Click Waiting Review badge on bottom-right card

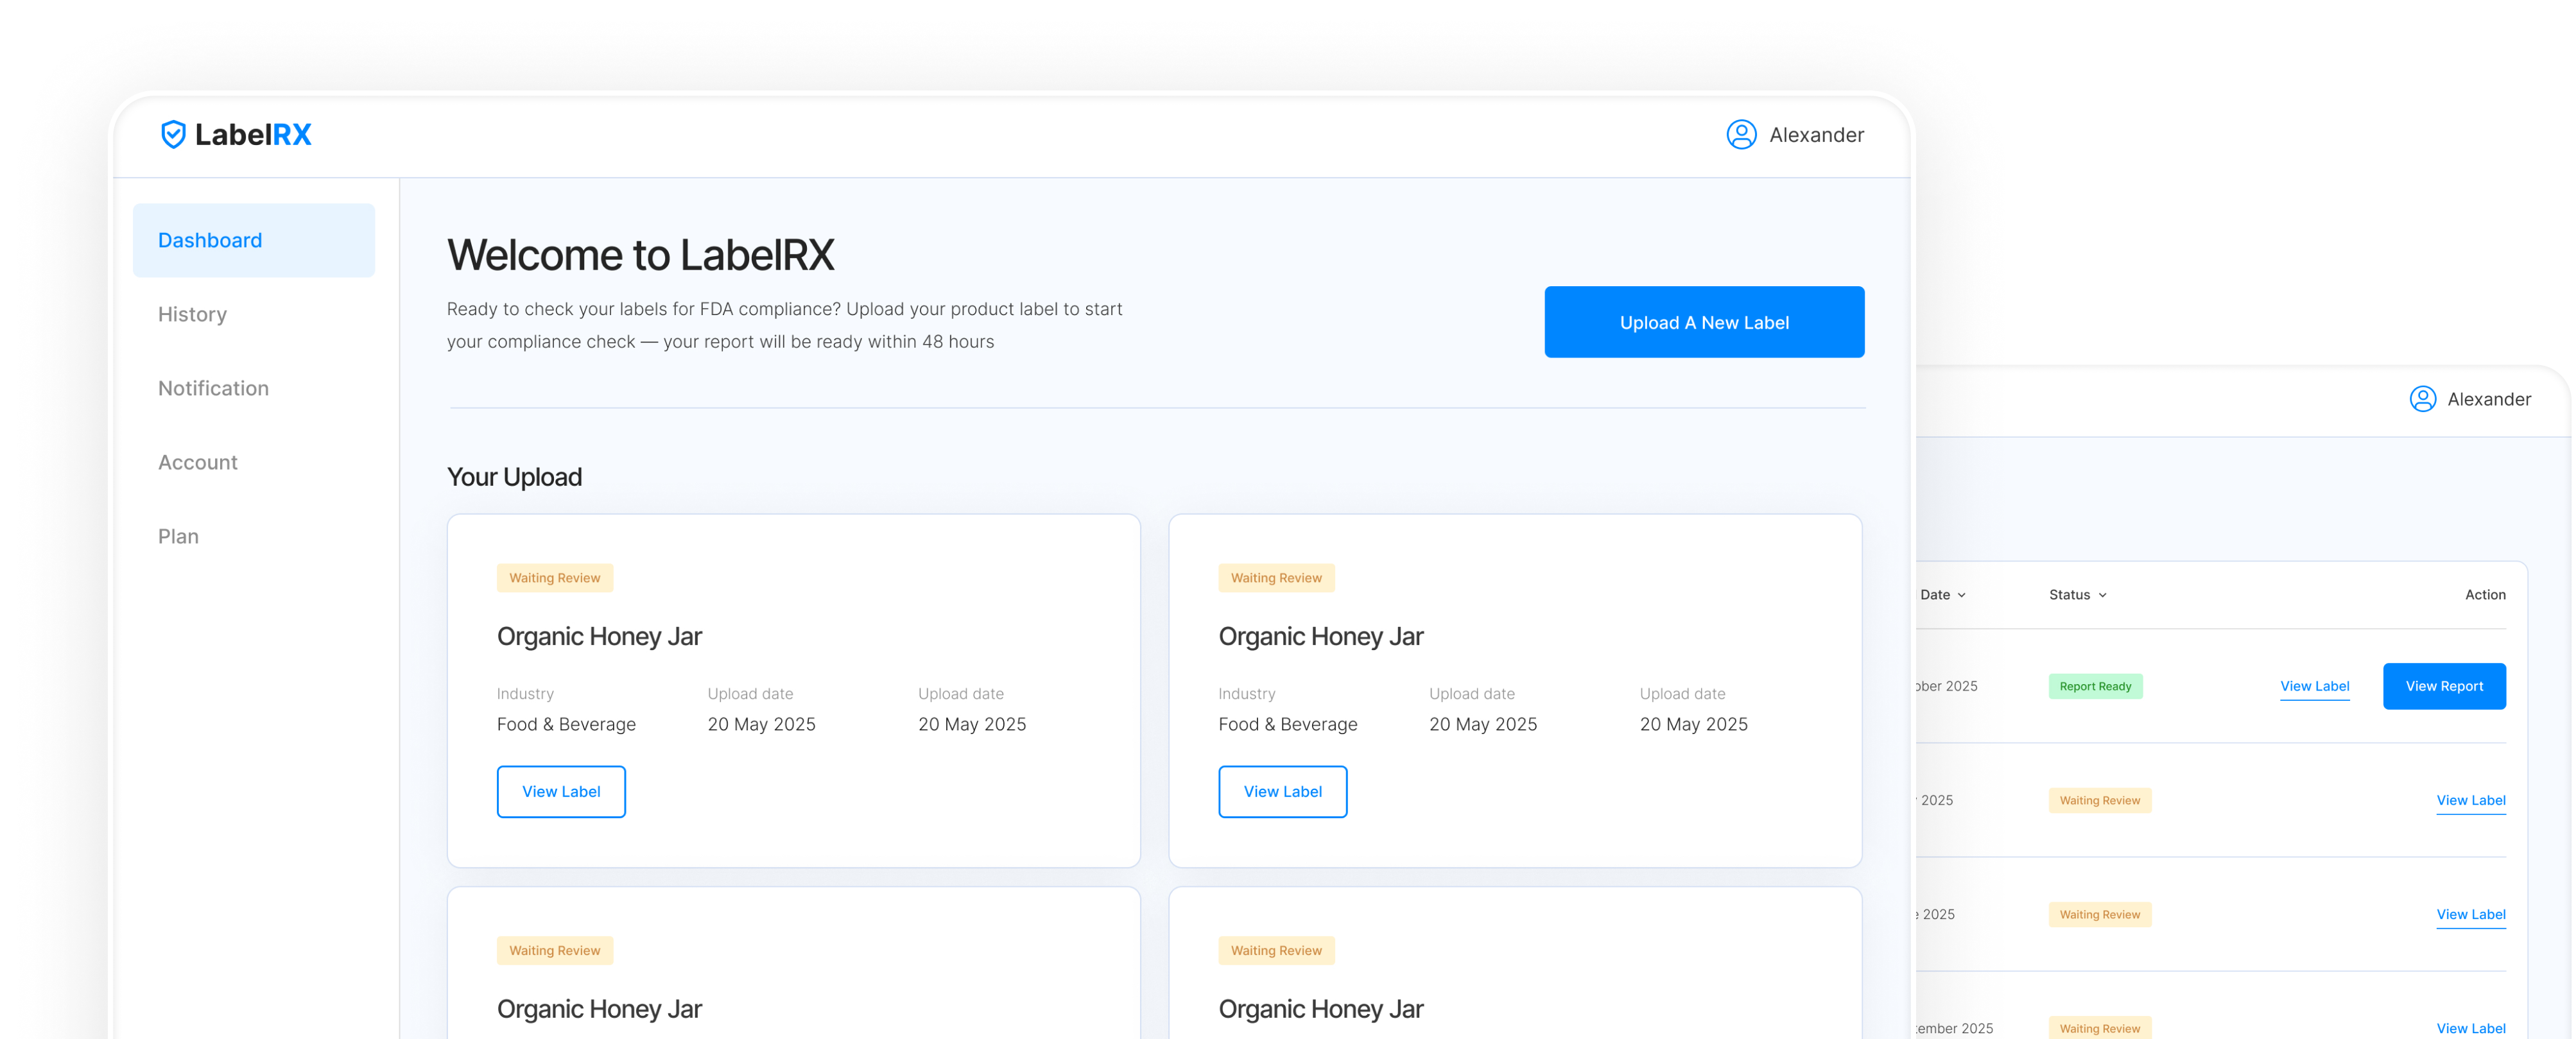point(1276,950)
